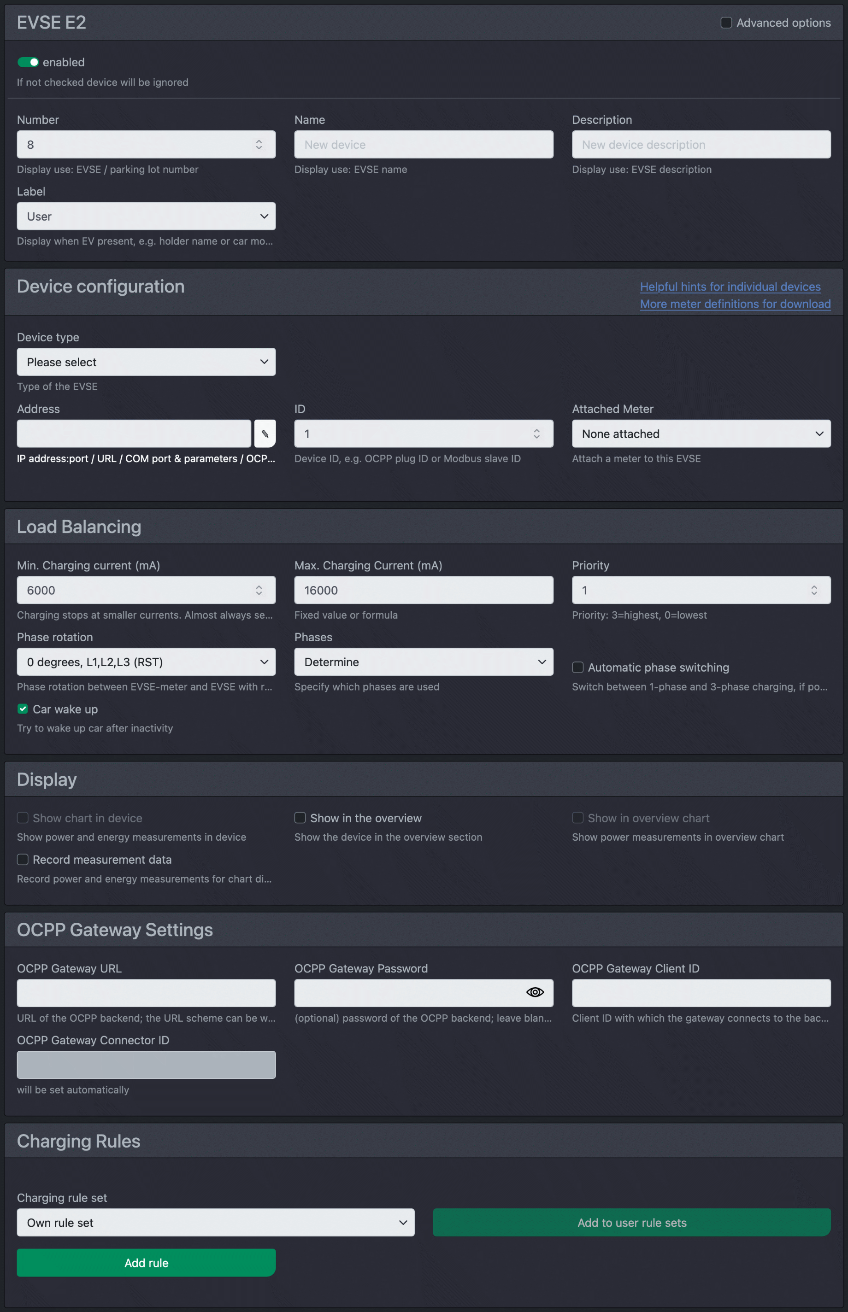
Task: Enable Automatic phase switching
Action: [577, 667]
